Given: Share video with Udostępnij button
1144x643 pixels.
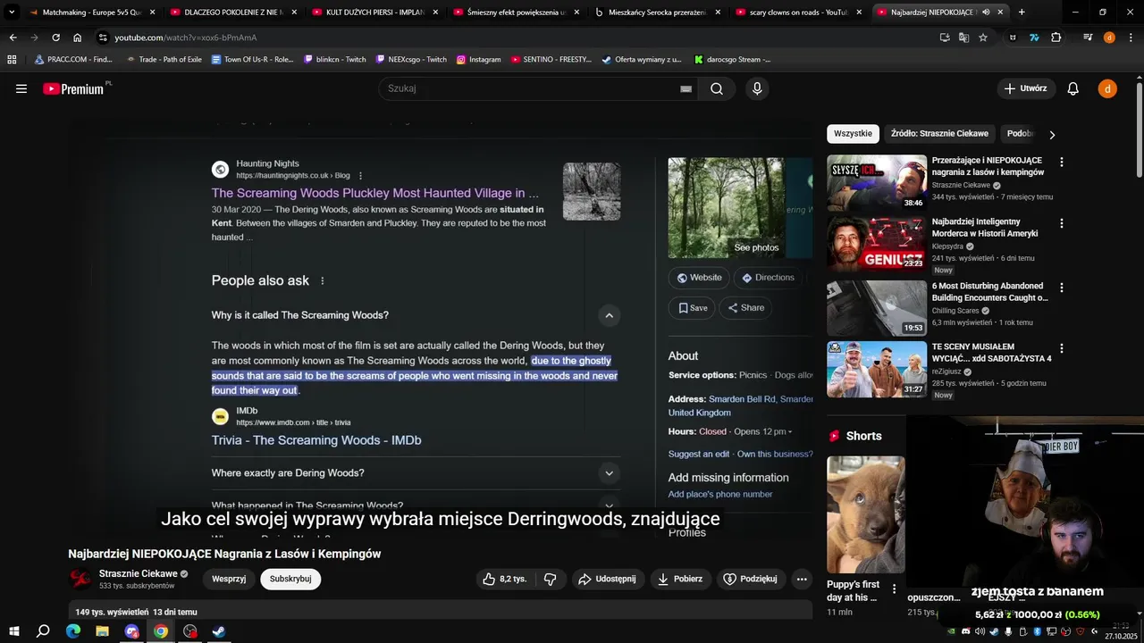Looking at the screenshot, I should coord(608,579).
